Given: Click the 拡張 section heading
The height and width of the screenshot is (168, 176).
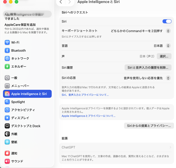Looking at the screenshot, I should click(65, 138).
